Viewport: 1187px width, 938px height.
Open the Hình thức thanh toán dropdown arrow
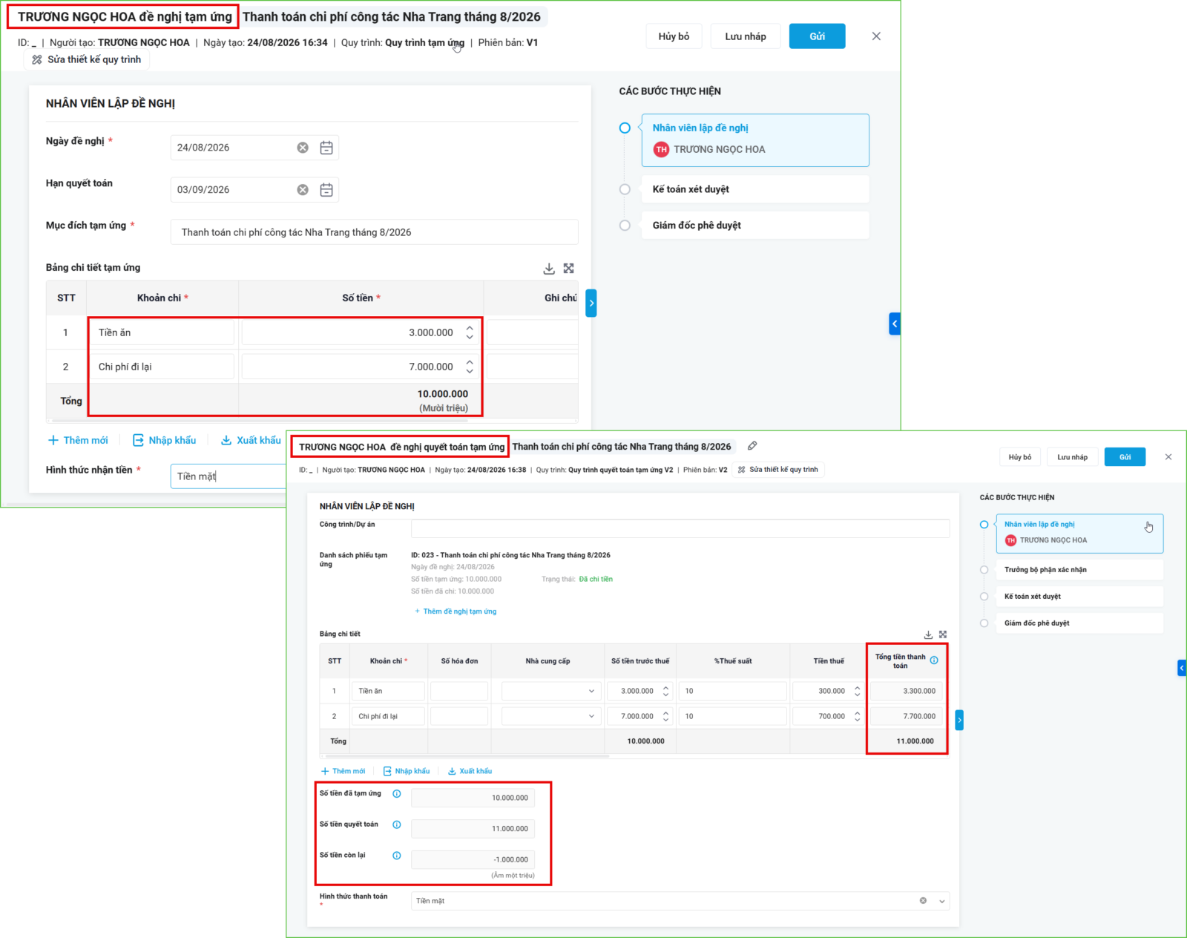tap(942, 901)
